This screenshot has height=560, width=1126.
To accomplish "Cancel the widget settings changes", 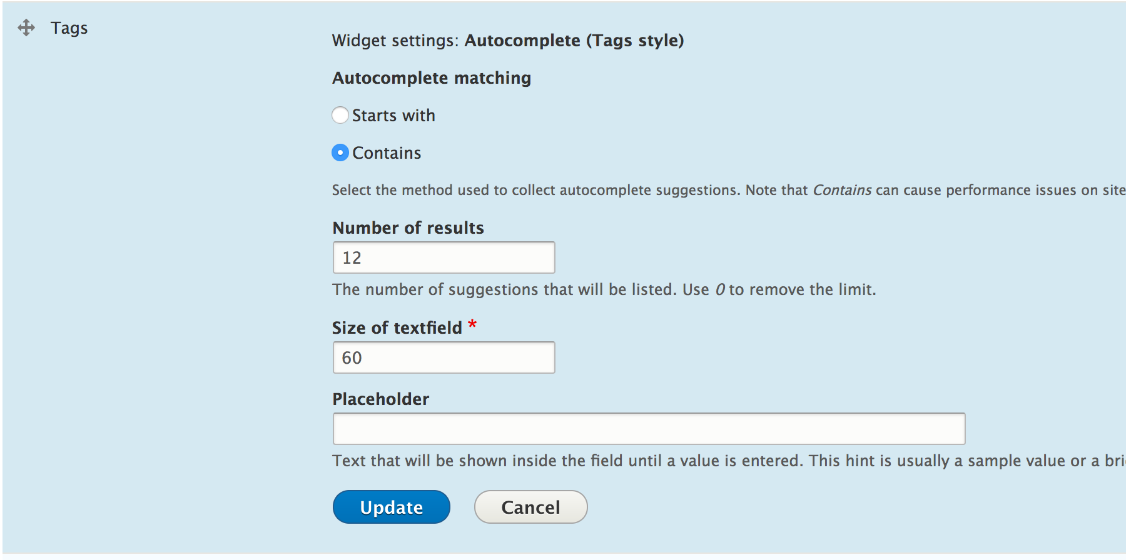I will click(531, 507).
